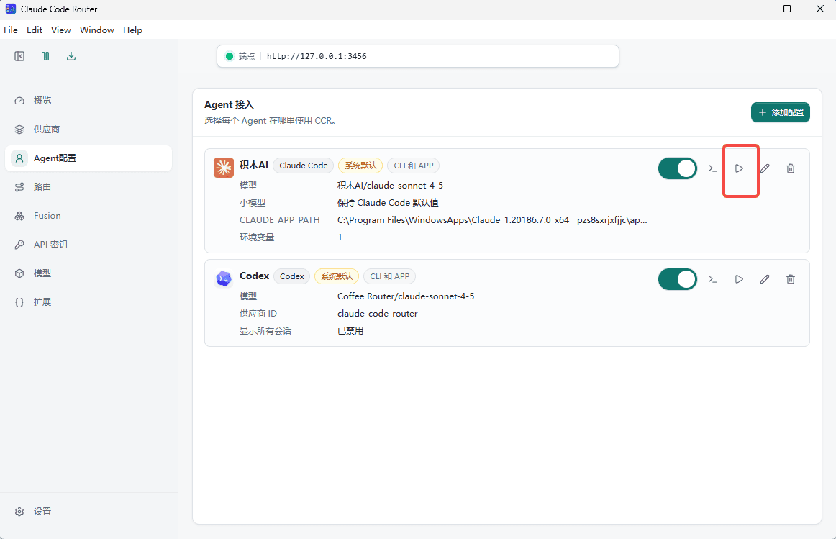
Task: Open 模型 in the sidebar
Action: [88, 273]
